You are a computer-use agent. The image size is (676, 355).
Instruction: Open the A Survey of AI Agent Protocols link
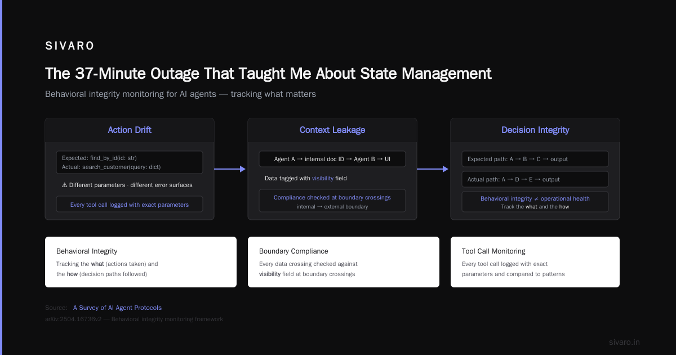coord(117,308)
